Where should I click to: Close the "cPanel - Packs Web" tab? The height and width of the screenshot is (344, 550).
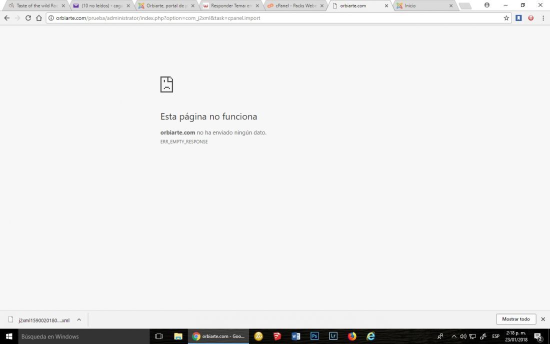321,6
